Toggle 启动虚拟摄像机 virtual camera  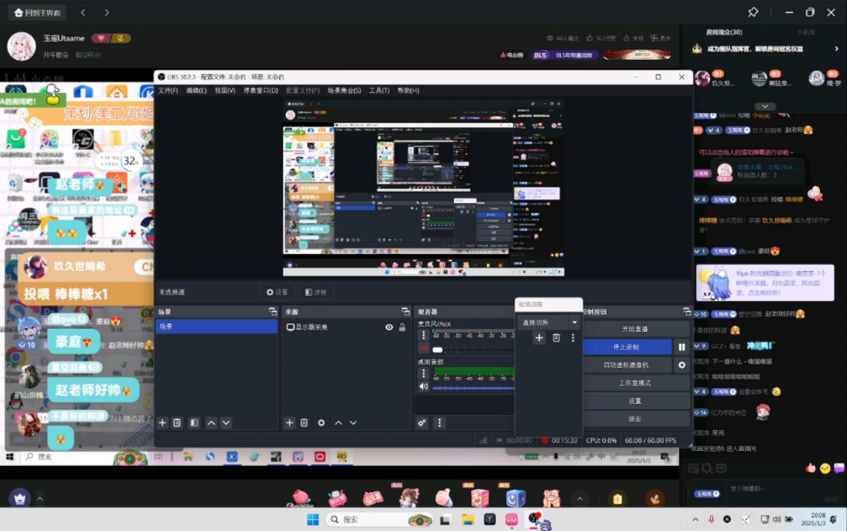pyautogui.click(x=627, y=365)
